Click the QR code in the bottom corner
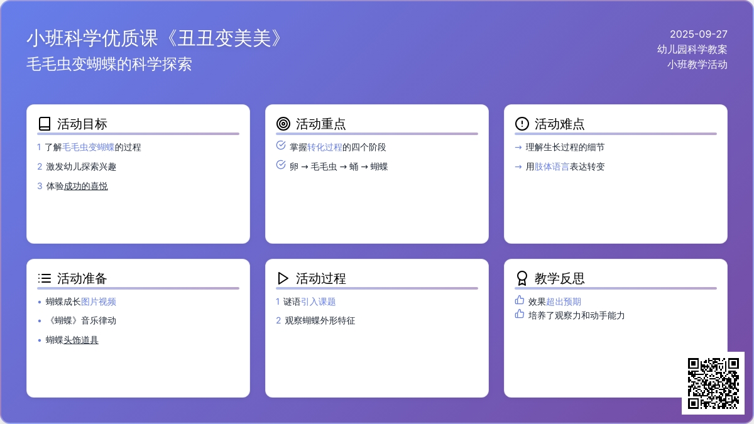Viewport: 754px width, 424px height. (x=713, y=383)
